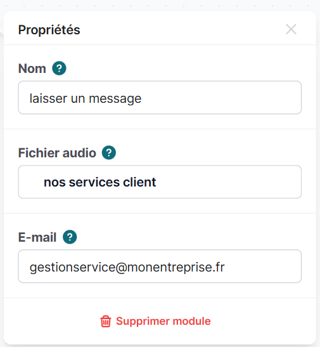Click the word 'module' in delete link

pos(191,321)
